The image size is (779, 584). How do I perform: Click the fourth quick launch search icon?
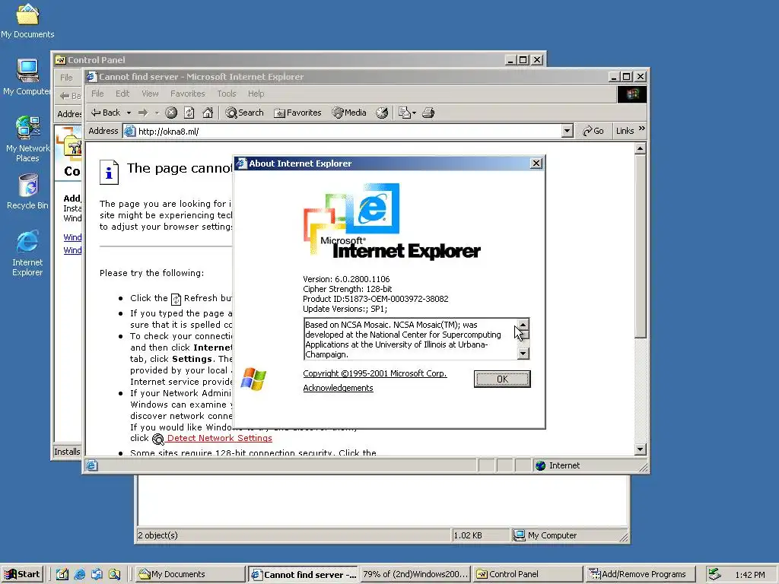[115, 574]
